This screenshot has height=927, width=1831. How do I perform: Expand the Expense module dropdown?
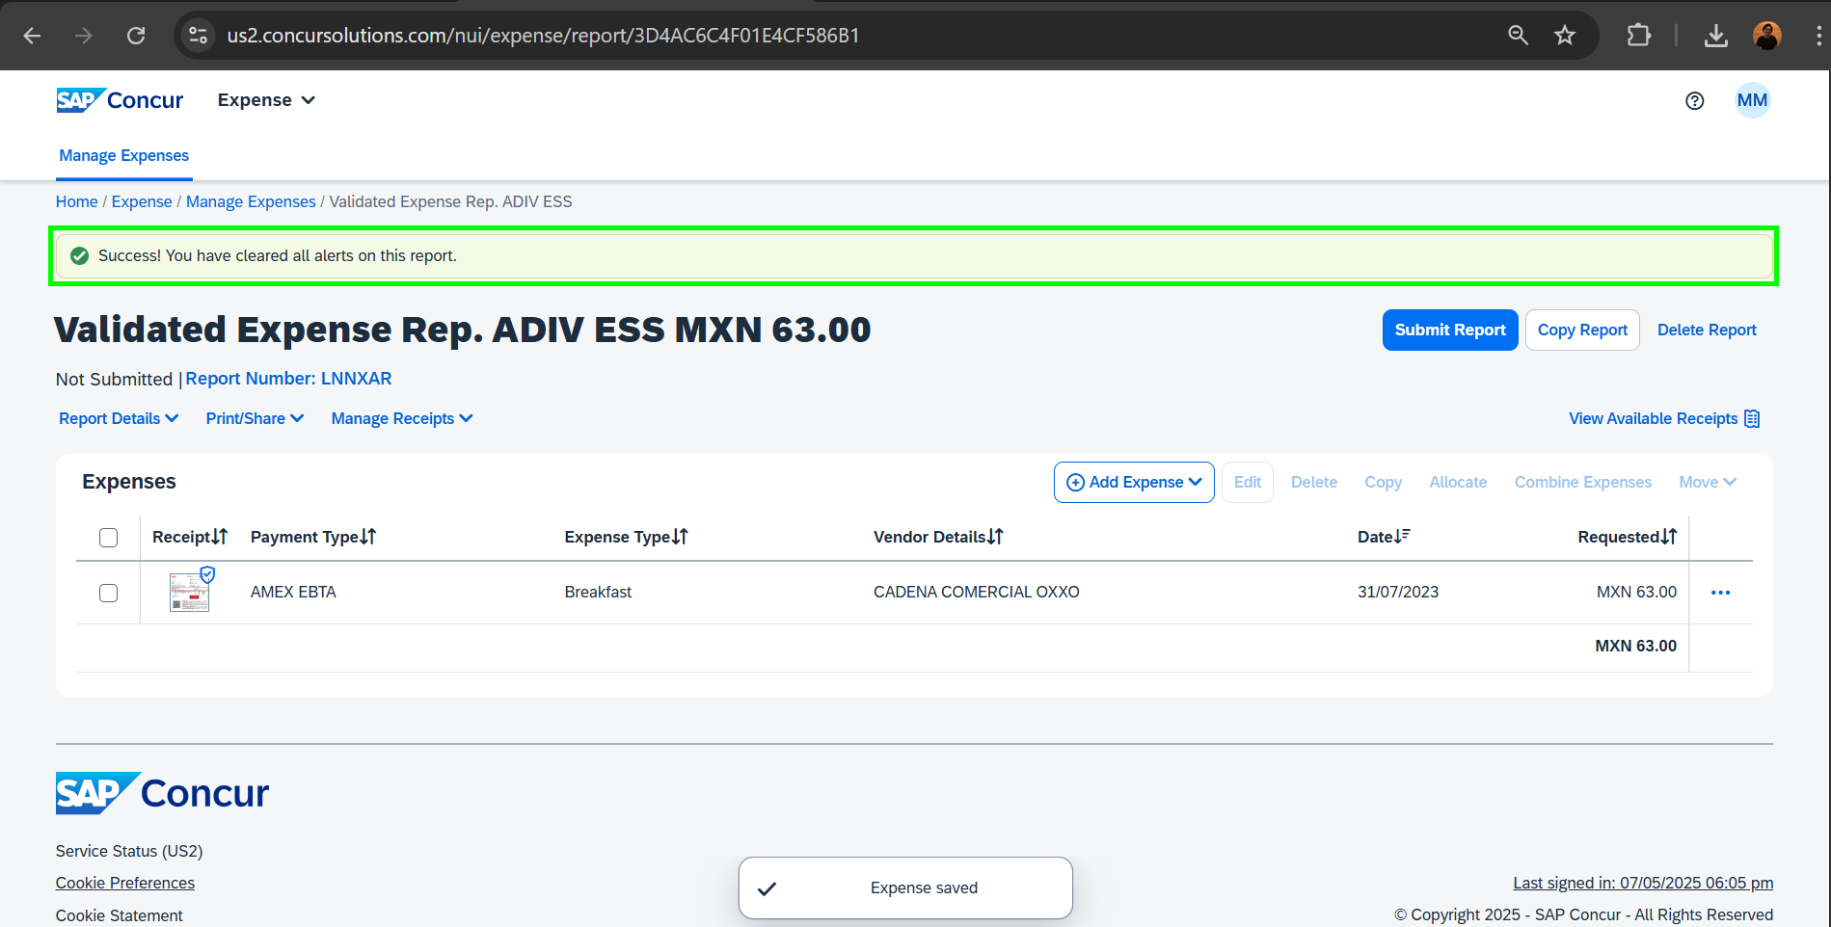click(x=266, y=100)
